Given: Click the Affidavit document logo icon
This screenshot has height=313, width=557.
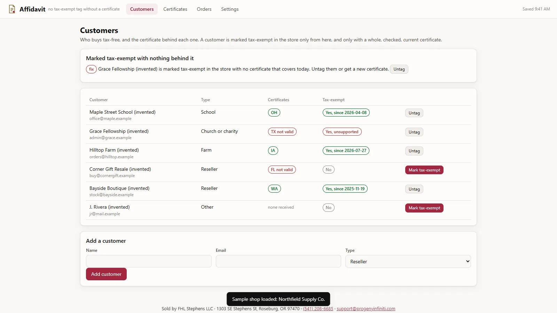Looking at the screenshot, I should click(12, 9).
